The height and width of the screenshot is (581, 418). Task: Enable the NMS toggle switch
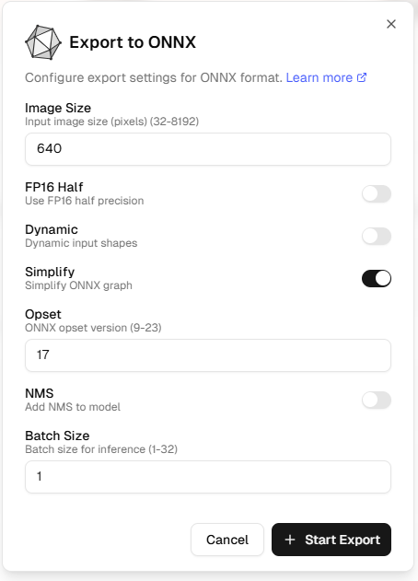click(x=377, y=400)
